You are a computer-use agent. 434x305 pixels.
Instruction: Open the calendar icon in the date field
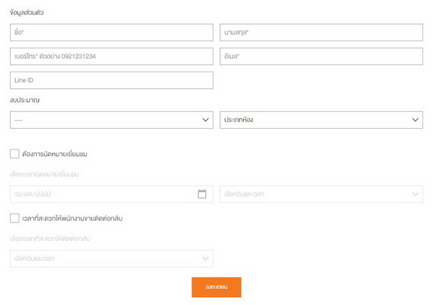[x=202, y=194]
